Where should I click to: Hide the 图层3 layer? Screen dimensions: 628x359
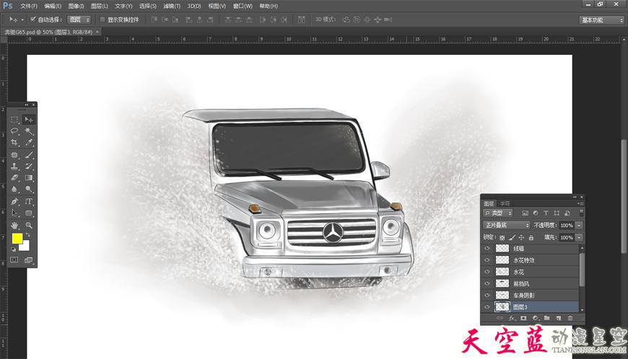point(487,307)
